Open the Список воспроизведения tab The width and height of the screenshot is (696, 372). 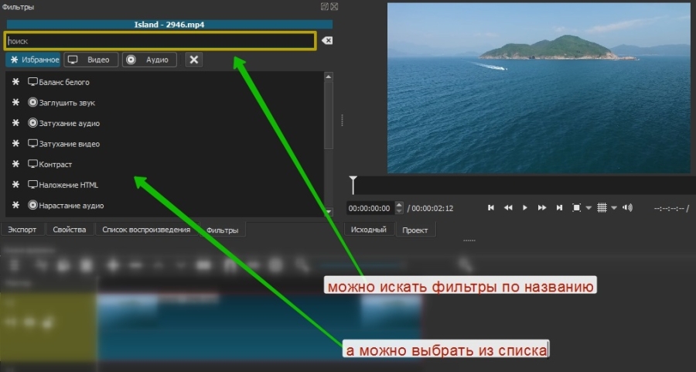coord(146,230)
